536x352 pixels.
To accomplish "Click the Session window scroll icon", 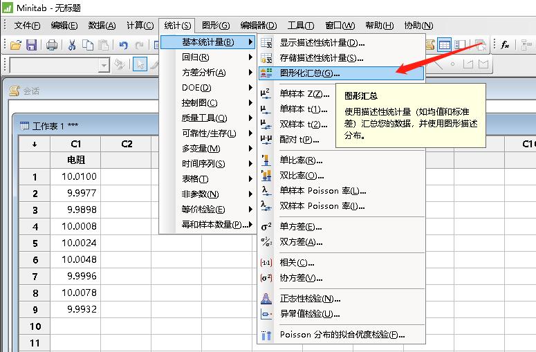I will [x=15, y=91].
